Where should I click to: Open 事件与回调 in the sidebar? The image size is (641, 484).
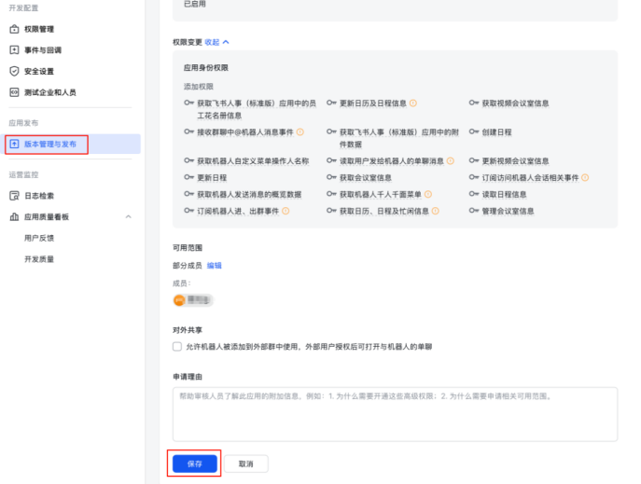pyautogui.click(x=41, y=49)
